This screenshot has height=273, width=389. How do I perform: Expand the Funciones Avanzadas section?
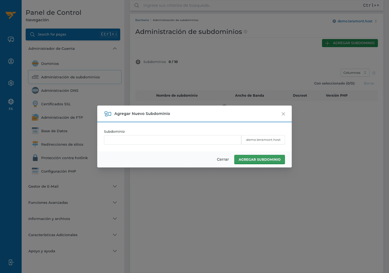[115, 202]
